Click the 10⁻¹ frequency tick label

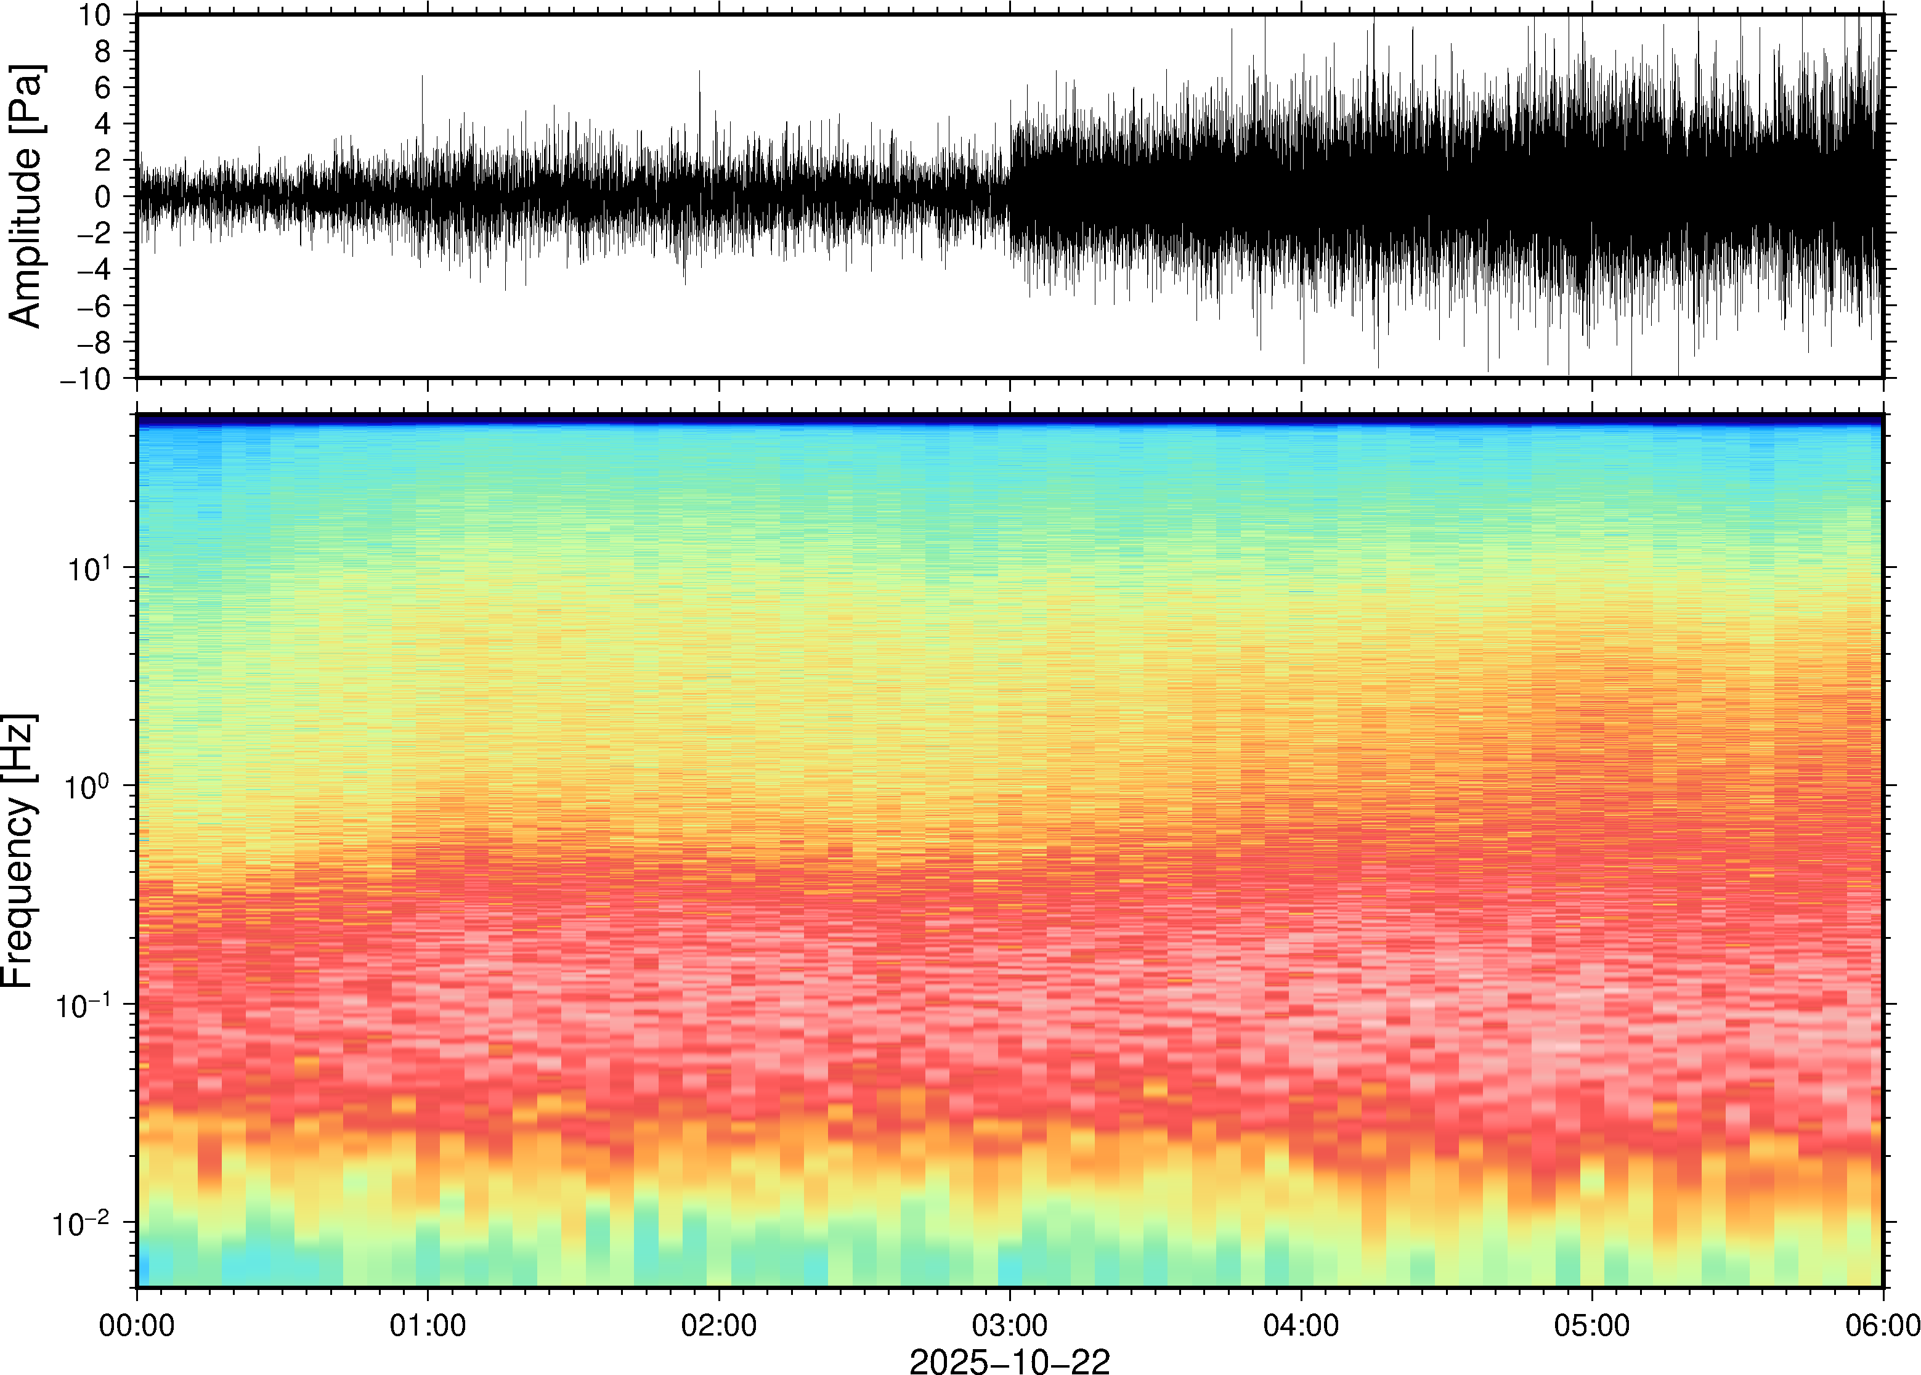[x=83, y=1004]
